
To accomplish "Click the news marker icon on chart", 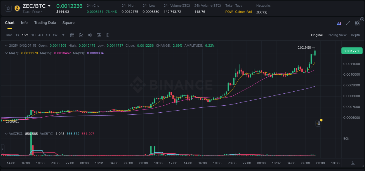I will [x=319, y=123].
